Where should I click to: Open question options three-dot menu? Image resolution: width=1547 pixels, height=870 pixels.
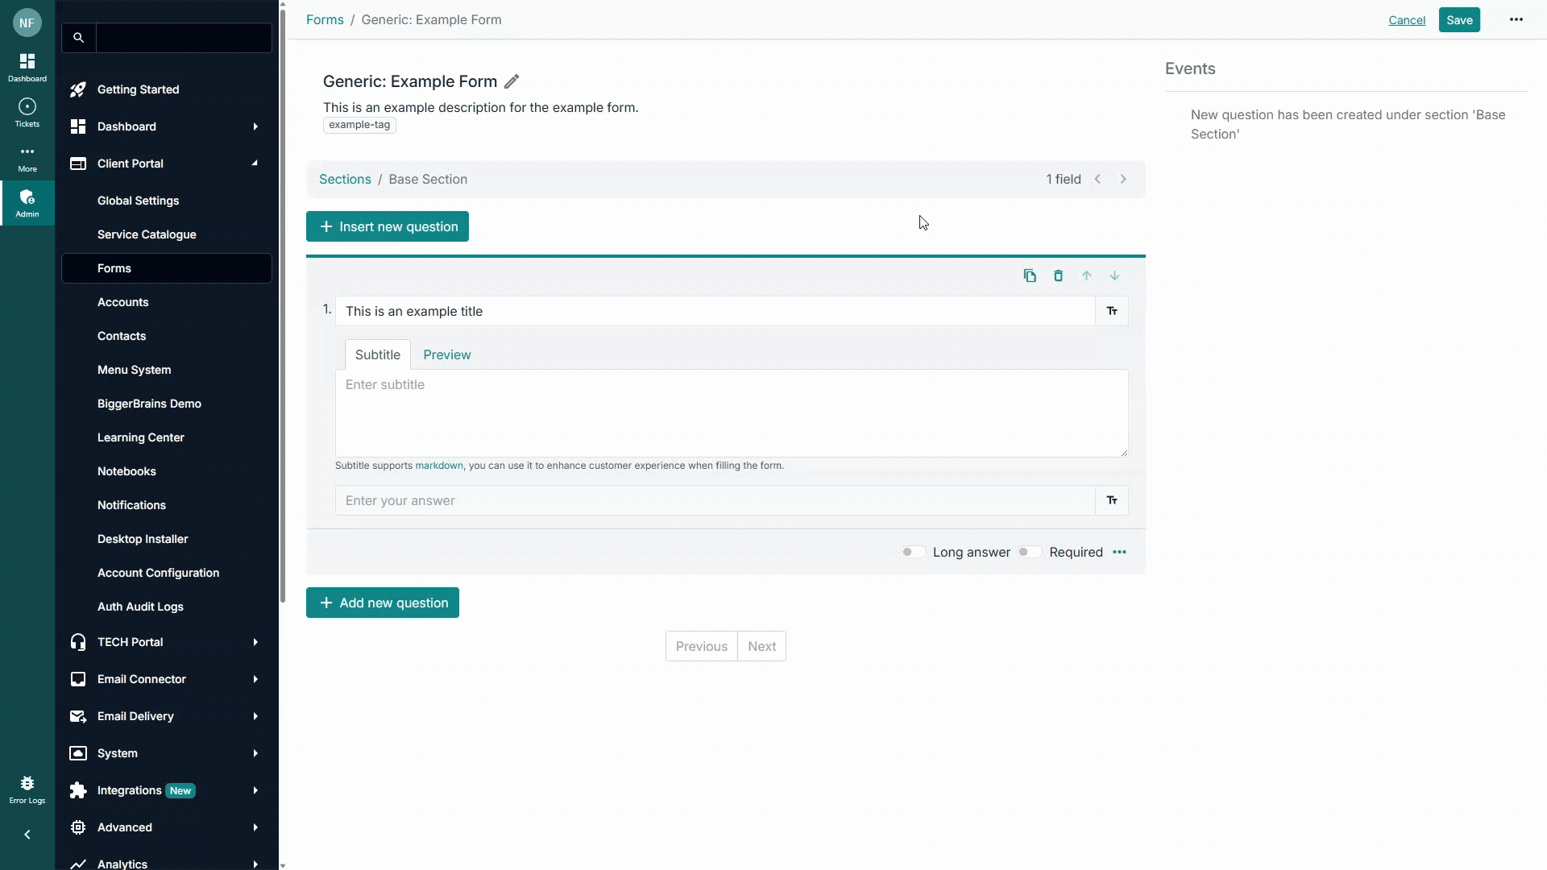click(x=1119, y=552)
